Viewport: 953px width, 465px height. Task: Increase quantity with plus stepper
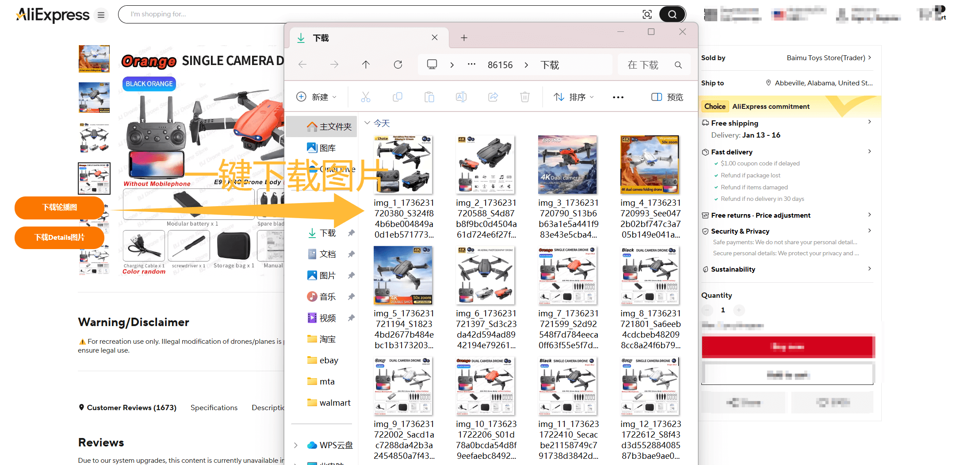(739, 310)
